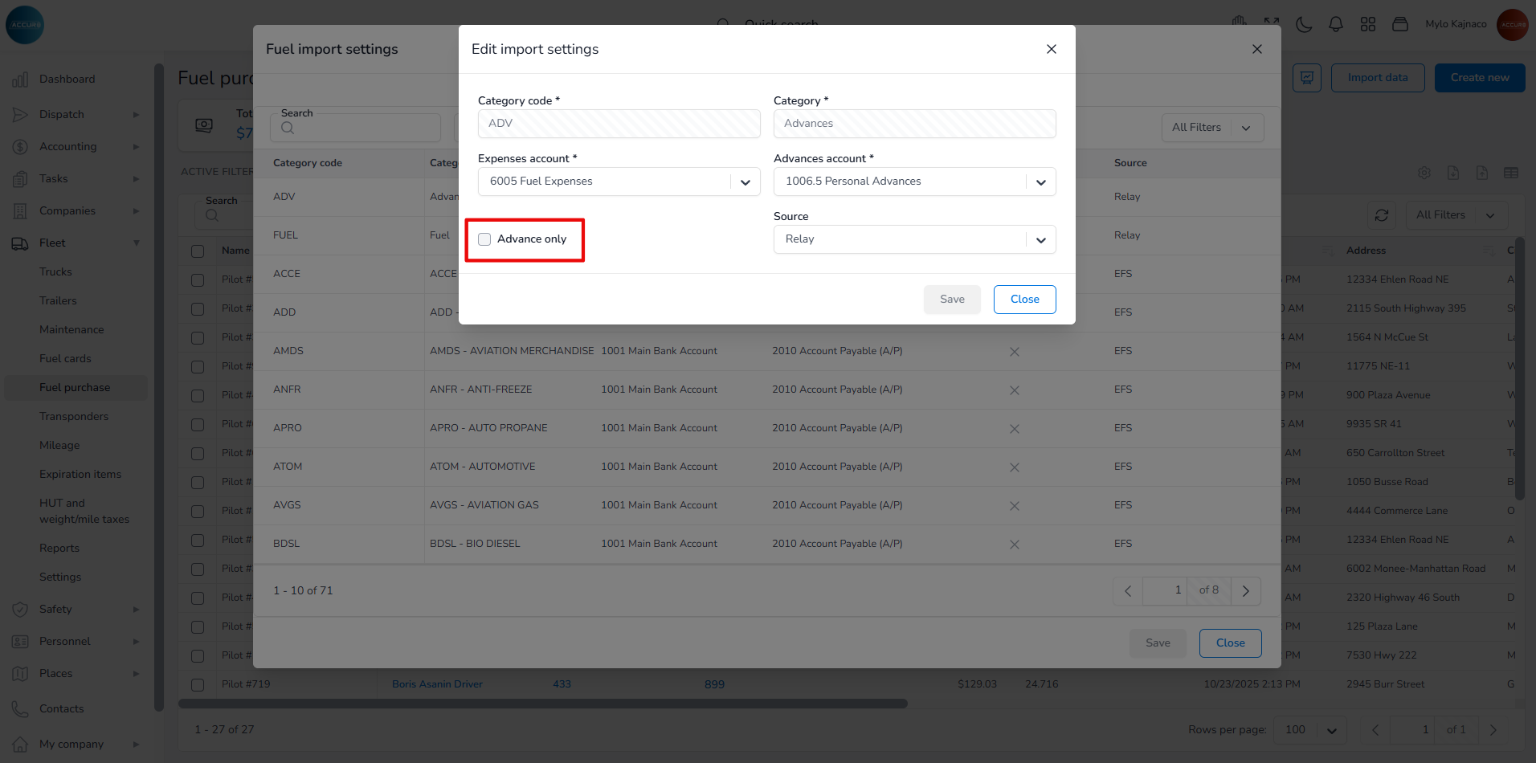Viewport: 1536px width, 763px height.
Task: Open Fuel cards in the sidebar
Action: point(65,359)
